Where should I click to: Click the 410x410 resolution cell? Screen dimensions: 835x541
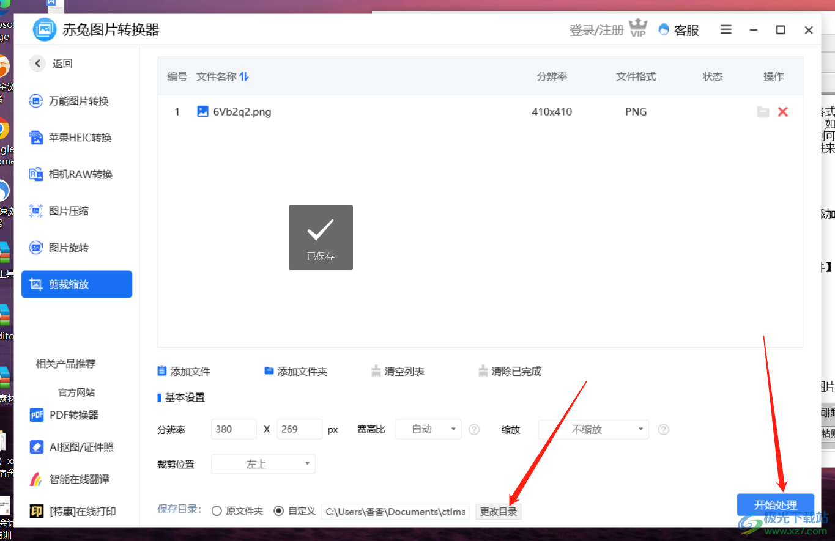coord(552,112)
